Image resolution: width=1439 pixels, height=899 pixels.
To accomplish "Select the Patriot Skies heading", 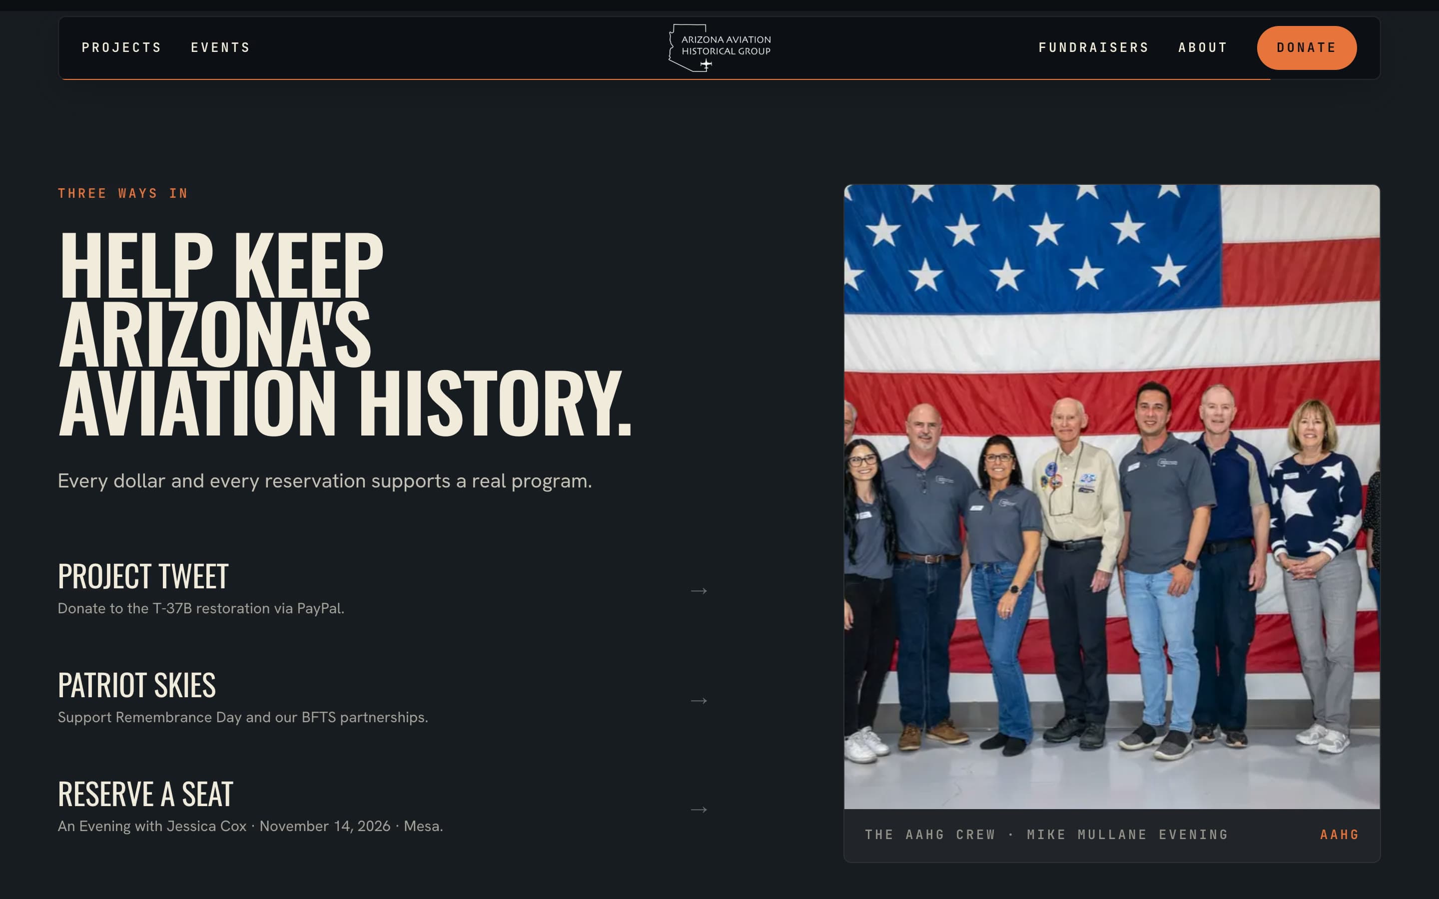I will coord(137,685).
